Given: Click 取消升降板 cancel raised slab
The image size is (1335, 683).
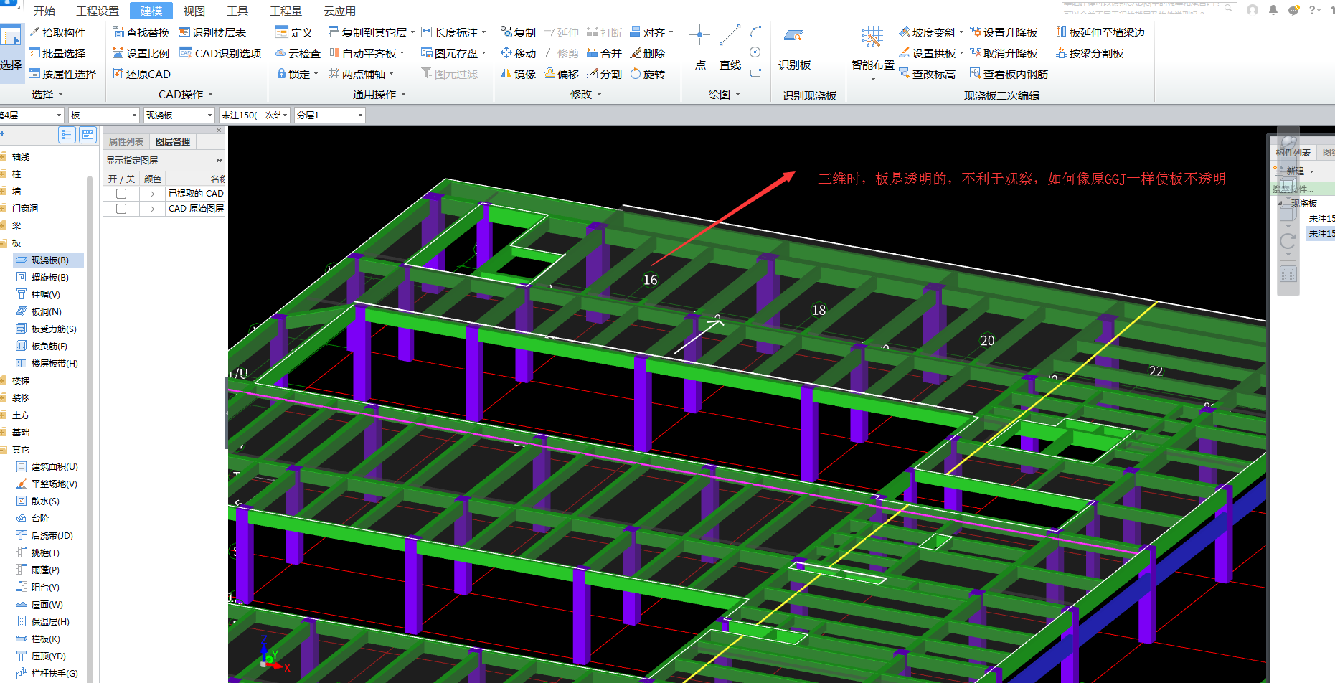Looking at the screenshot, I should point(1004,53).
